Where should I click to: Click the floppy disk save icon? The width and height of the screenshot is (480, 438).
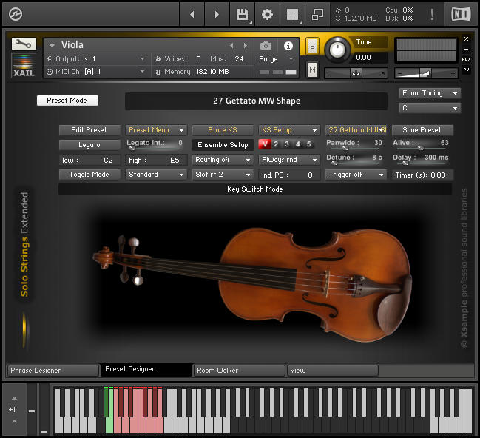pyautogui.click(x=242, y=14)
